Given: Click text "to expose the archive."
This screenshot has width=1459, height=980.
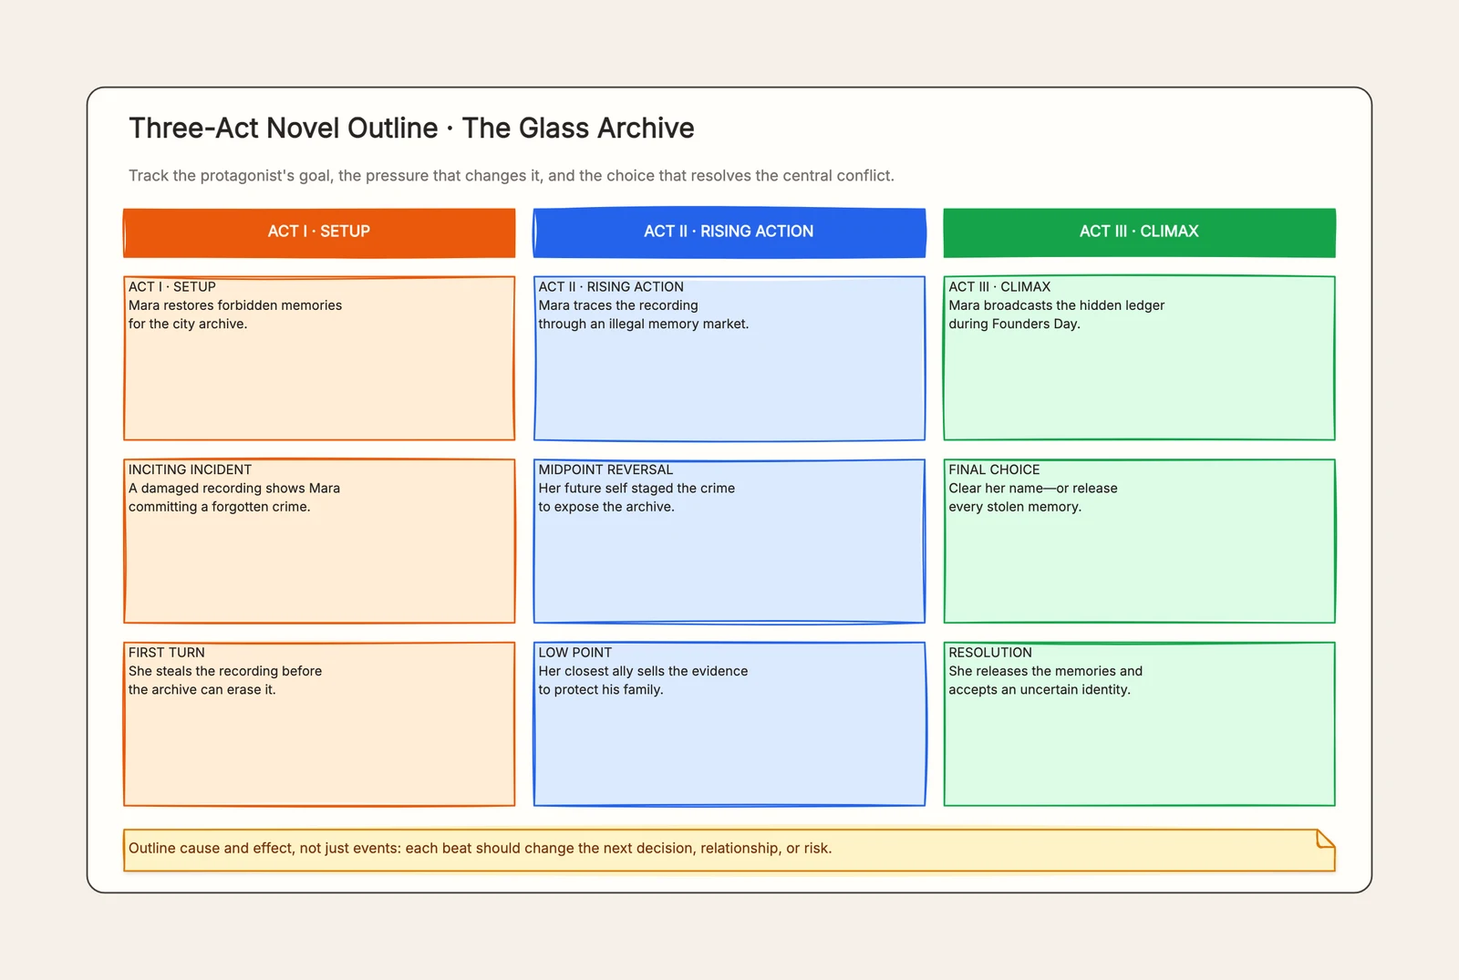Looking at the screenshot, I should coord(606,507).
